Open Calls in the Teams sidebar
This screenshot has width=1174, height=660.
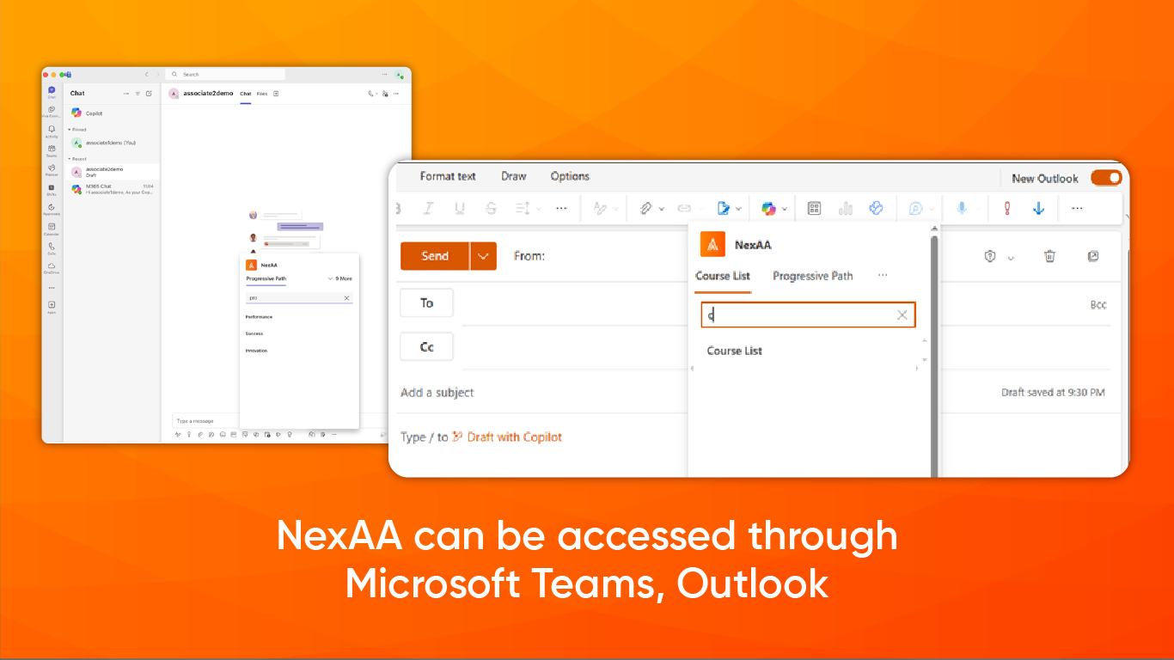pyautogui.click(x=52, y=247)
